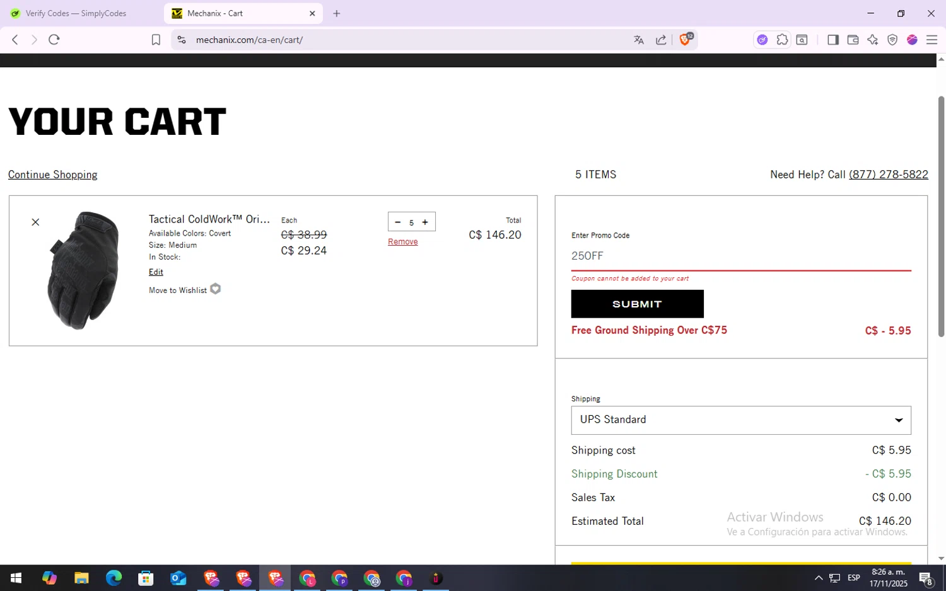Screen dimensions: 946x591
Task: Toggle the browser sidebar panel
Action: click(832, 40)
